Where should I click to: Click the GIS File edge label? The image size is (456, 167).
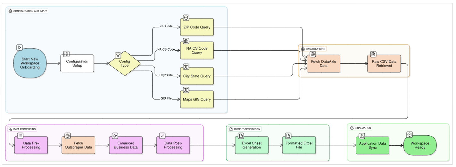[166, 99]
